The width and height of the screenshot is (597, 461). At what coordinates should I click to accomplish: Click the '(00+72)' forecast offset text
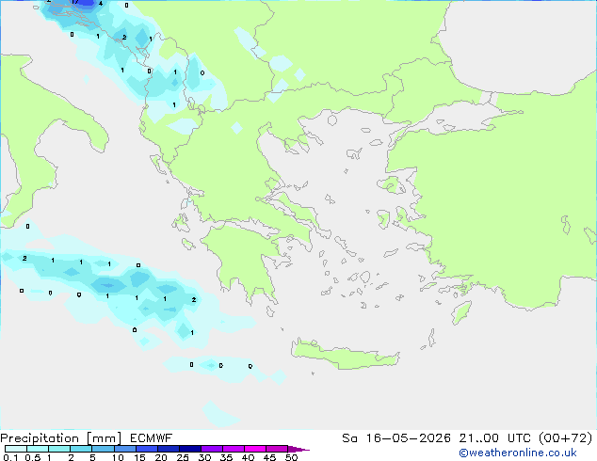pos(565,438)
